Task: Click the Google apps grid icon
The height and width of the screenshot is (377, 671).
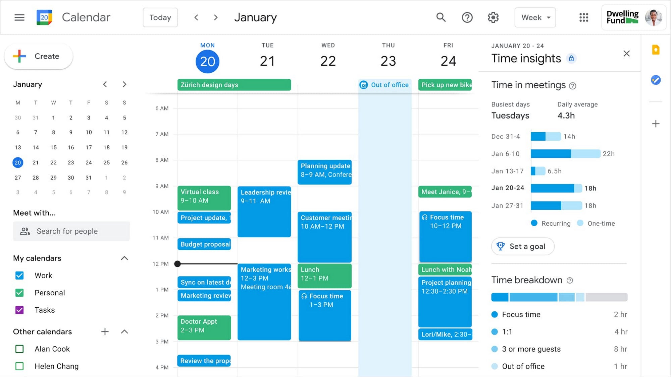Action: pyautogui.click(x=583, y=17)
